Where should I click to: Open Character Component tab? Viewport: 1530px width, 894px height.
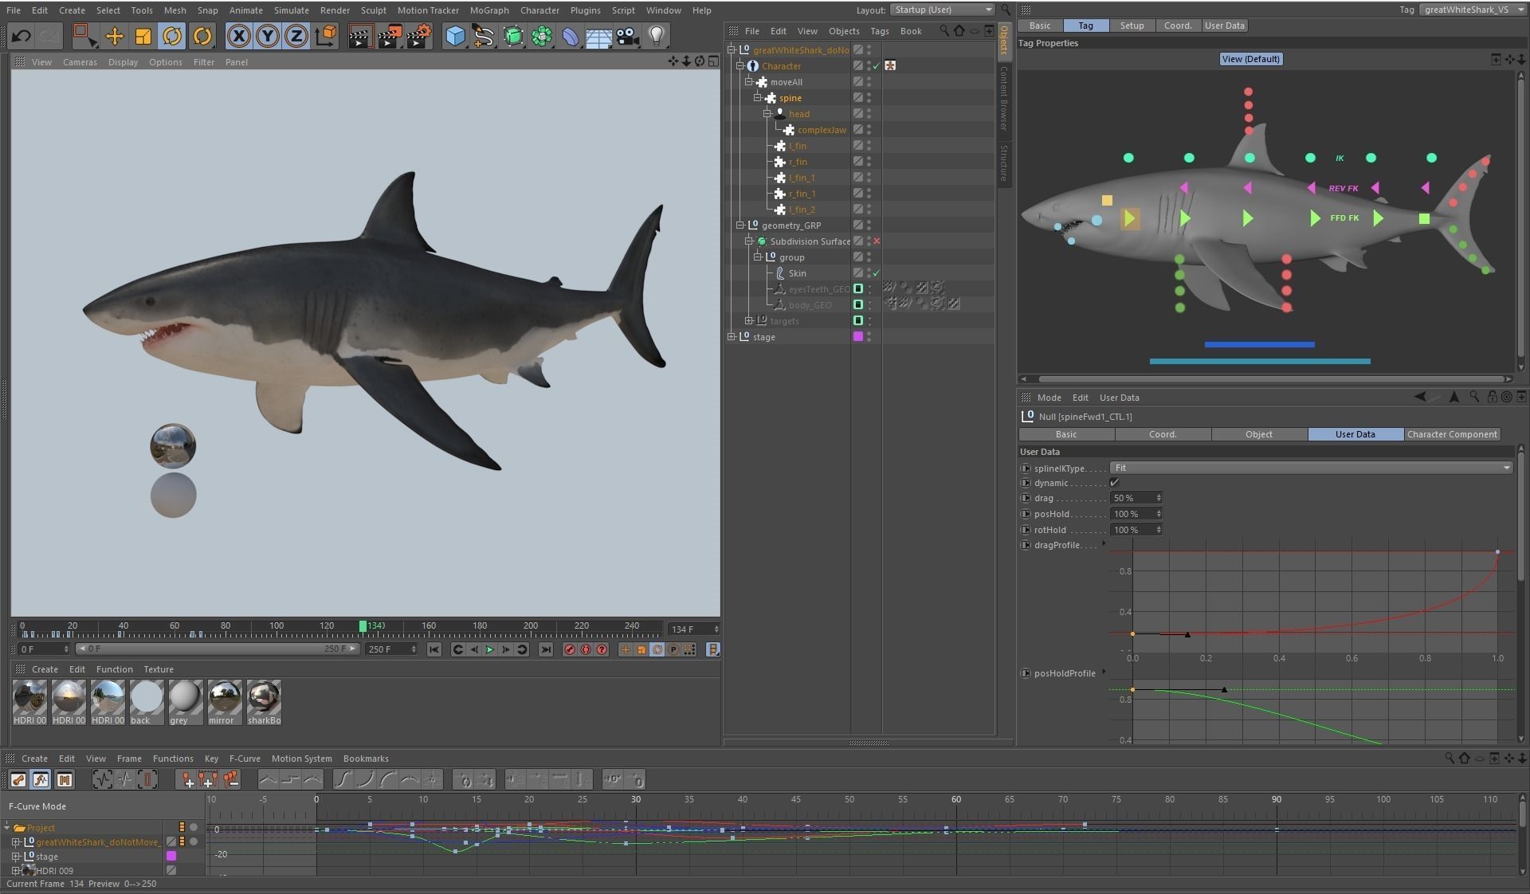coord(1452,434)
